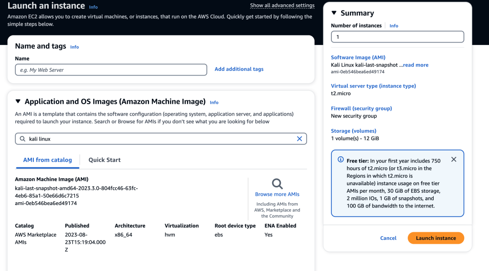489x271 pixels.
Task: Click the Free tier info circle icon
Action: (340, 160)
